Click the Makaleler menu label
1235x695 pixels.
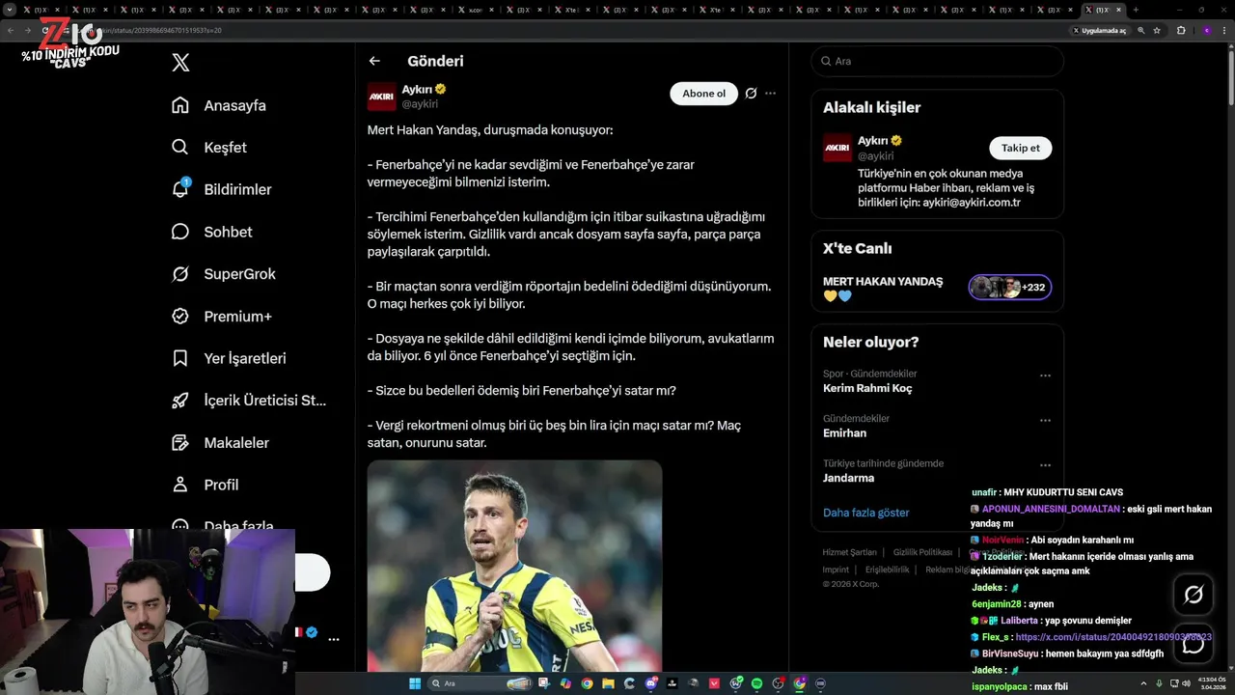236,442
